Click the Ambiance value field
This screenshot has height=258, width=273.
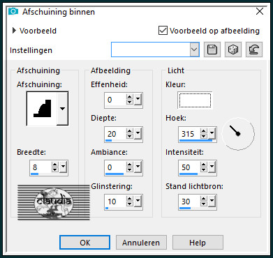coord(115,167)
